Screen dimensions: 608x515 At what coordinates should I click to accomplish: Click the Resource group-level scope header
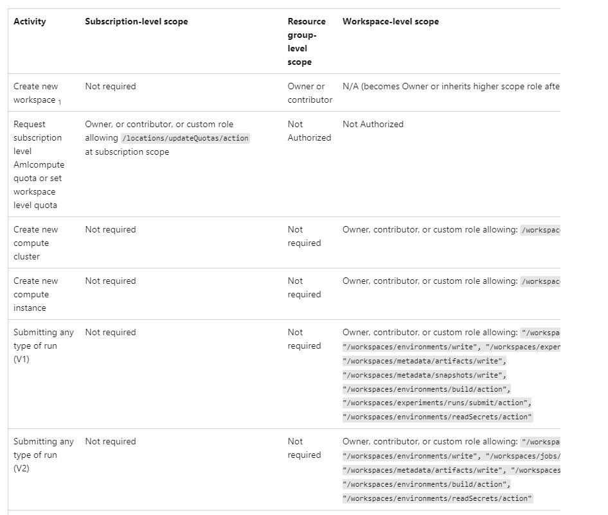click(307, 42)
